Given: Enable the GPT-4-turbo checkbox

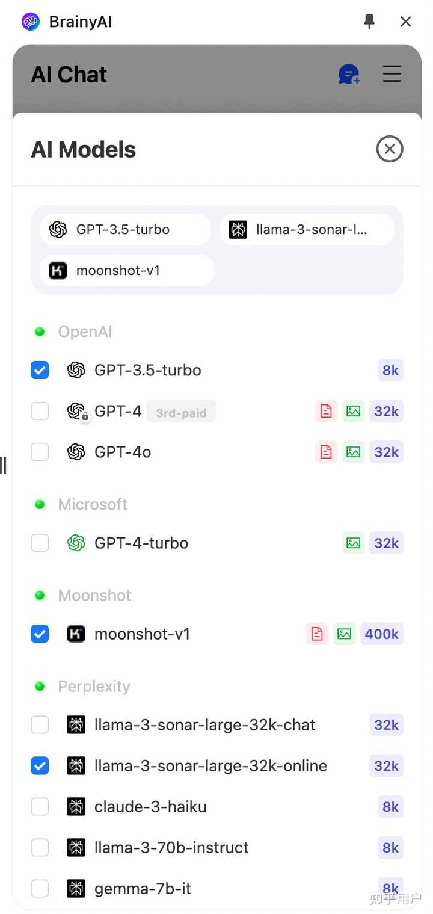Looking at the screenshot, I should [x=40, y=543].
